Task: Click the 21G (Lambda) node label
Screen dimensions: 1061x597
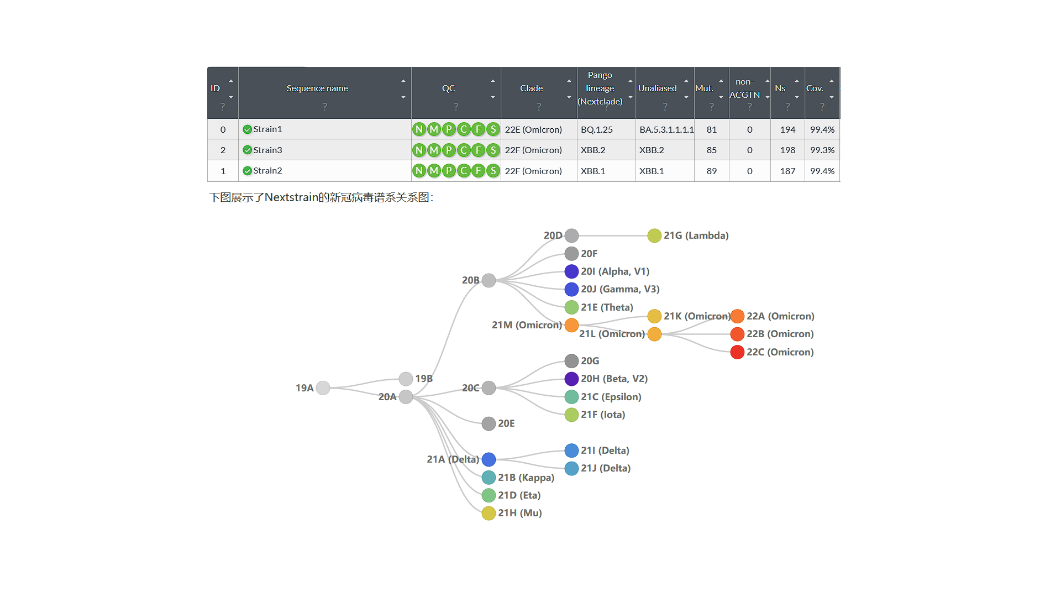Action: pos(696,235)
